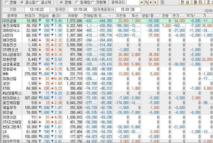Screen dimensions: 213x143
Task: Sort by 연기... column header
Action: [x=178, y=16]
